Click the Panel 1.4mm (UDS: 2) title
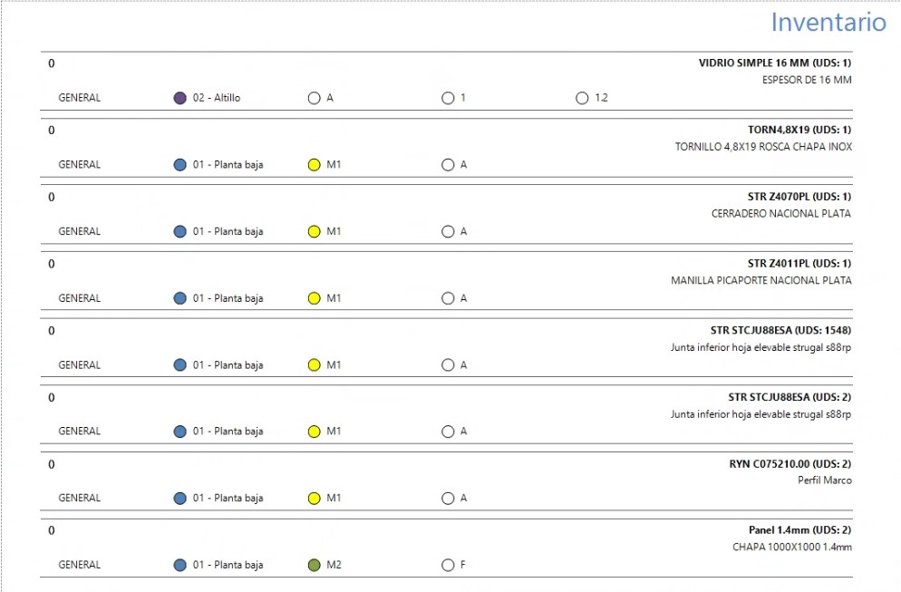Screen dimensions: 901x592 click(x=799, y=530)
